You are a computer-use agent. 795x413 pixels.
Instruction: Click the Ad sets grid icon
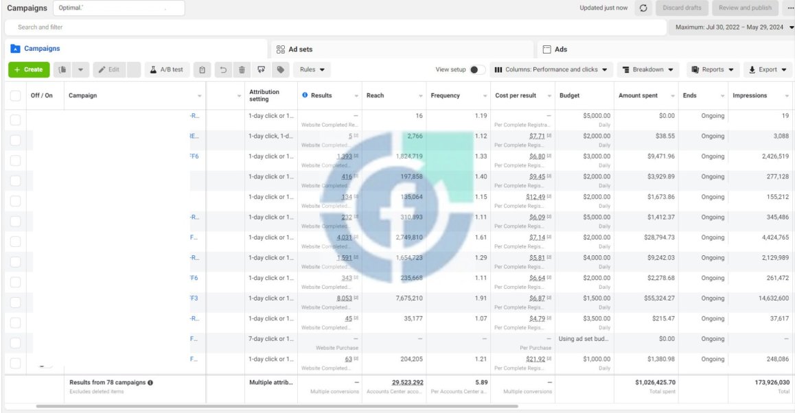point(280,49)
